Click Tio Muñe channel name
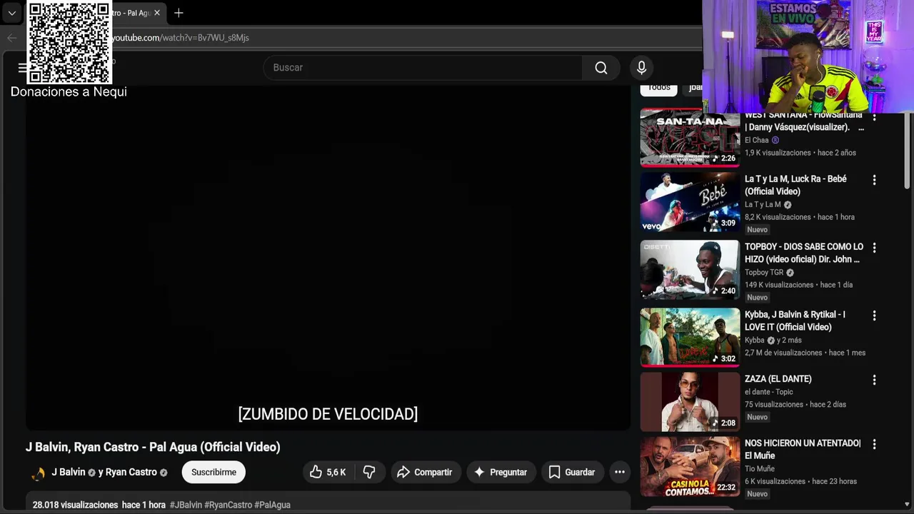 760,468
